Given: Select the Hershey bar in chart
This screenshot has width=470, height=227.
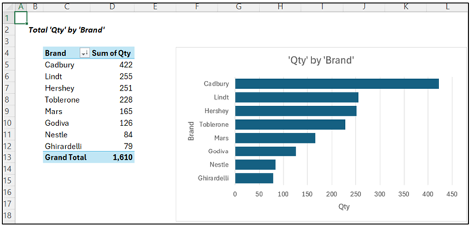Looking at the screenshot, I should [x=296, y=111].
